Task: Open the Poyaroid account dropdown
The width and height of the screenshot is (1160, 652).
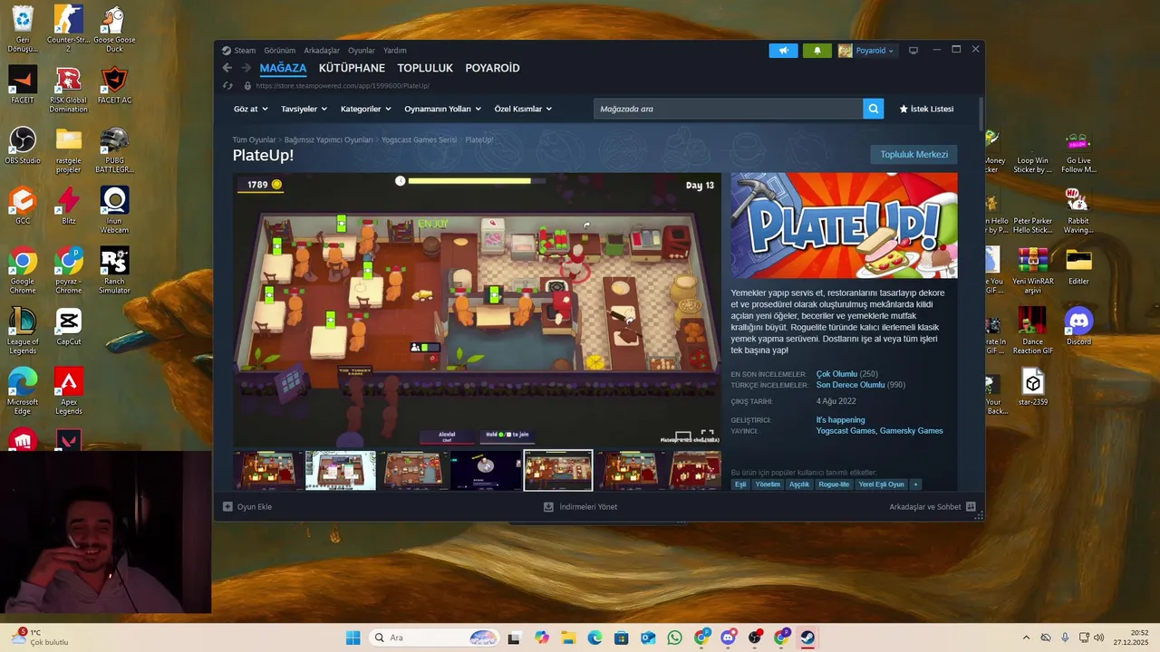Action: [867, 51]
